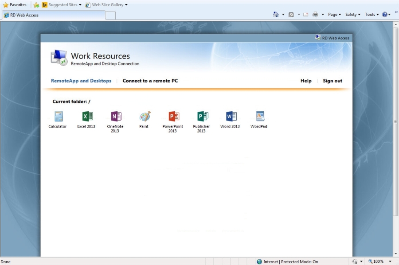
Task: Open the Tools menu dropdown
Action: click(x=372, y=15)
